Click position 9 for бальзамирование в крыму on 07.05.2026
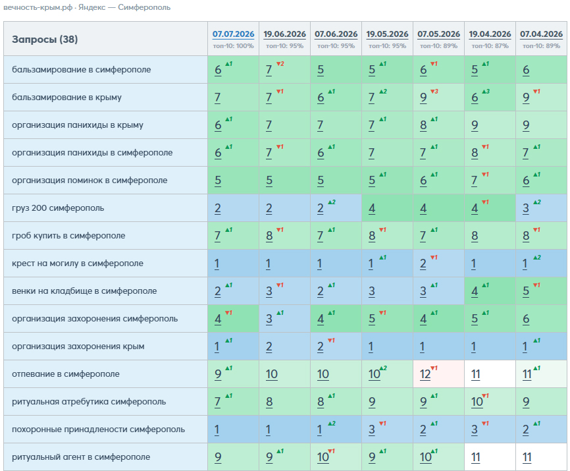Image resolution: width=570 pixels, height=471 pixels. point(423,97)
